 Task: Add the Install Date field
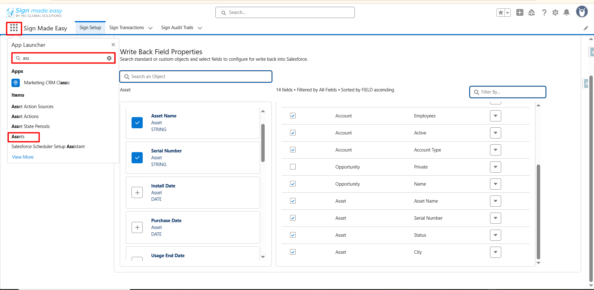(137, 192)
